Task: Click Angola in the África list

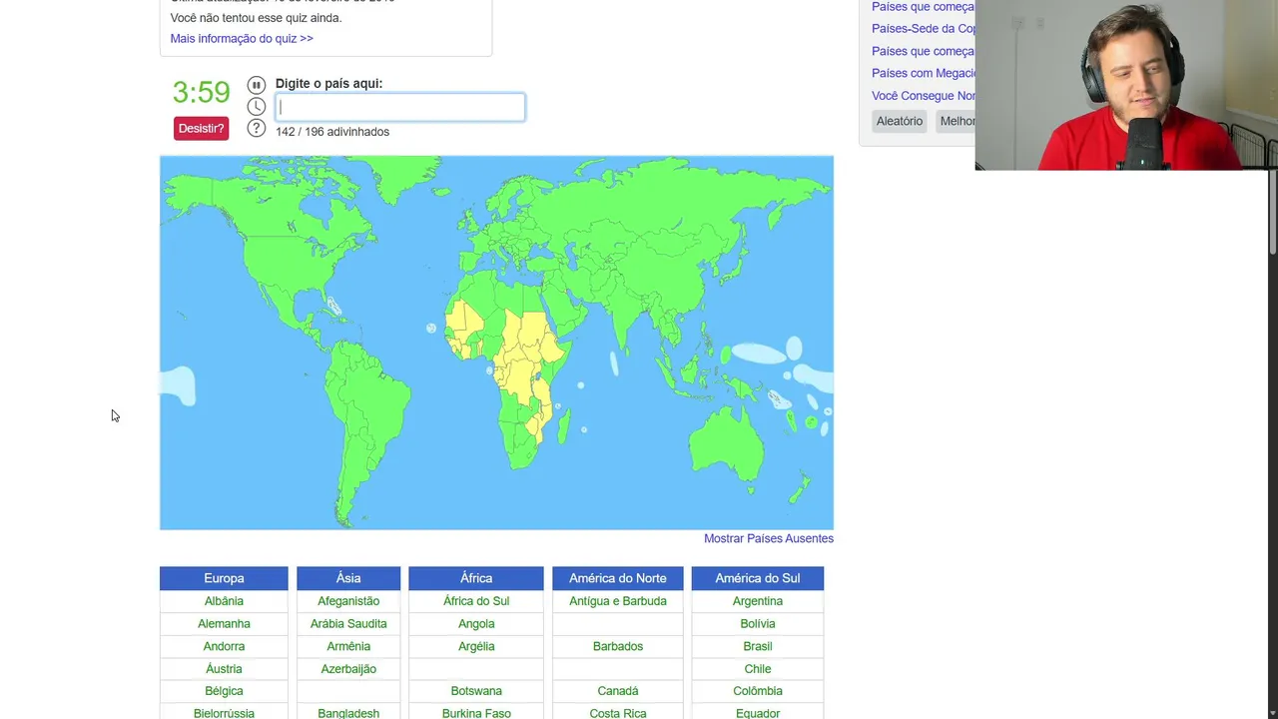Action: pos(476,623)
